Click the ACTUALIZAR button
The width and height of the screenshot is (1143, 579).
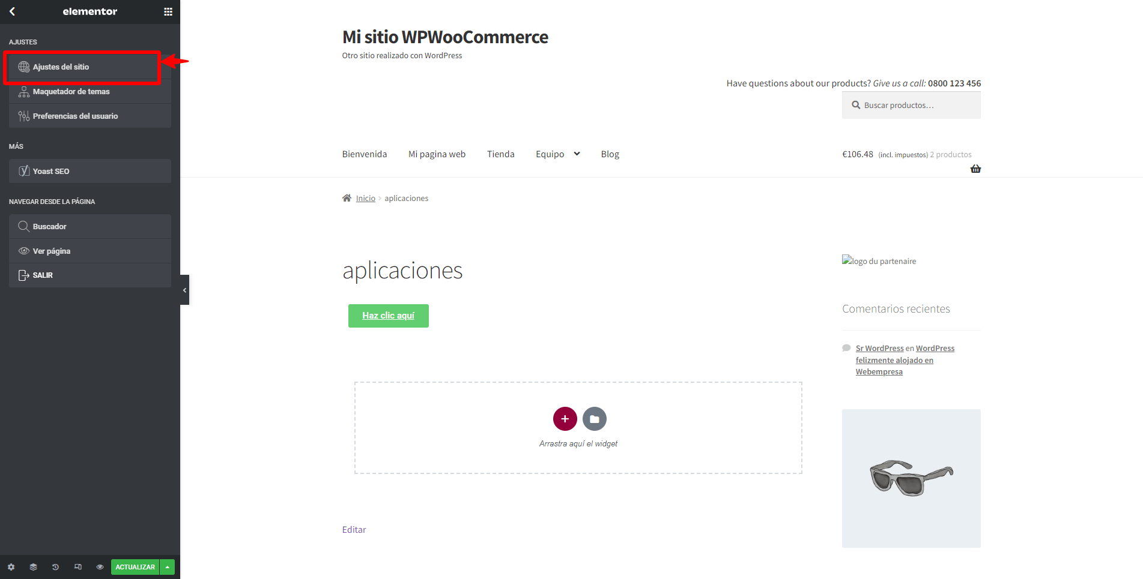coord(135,567)
